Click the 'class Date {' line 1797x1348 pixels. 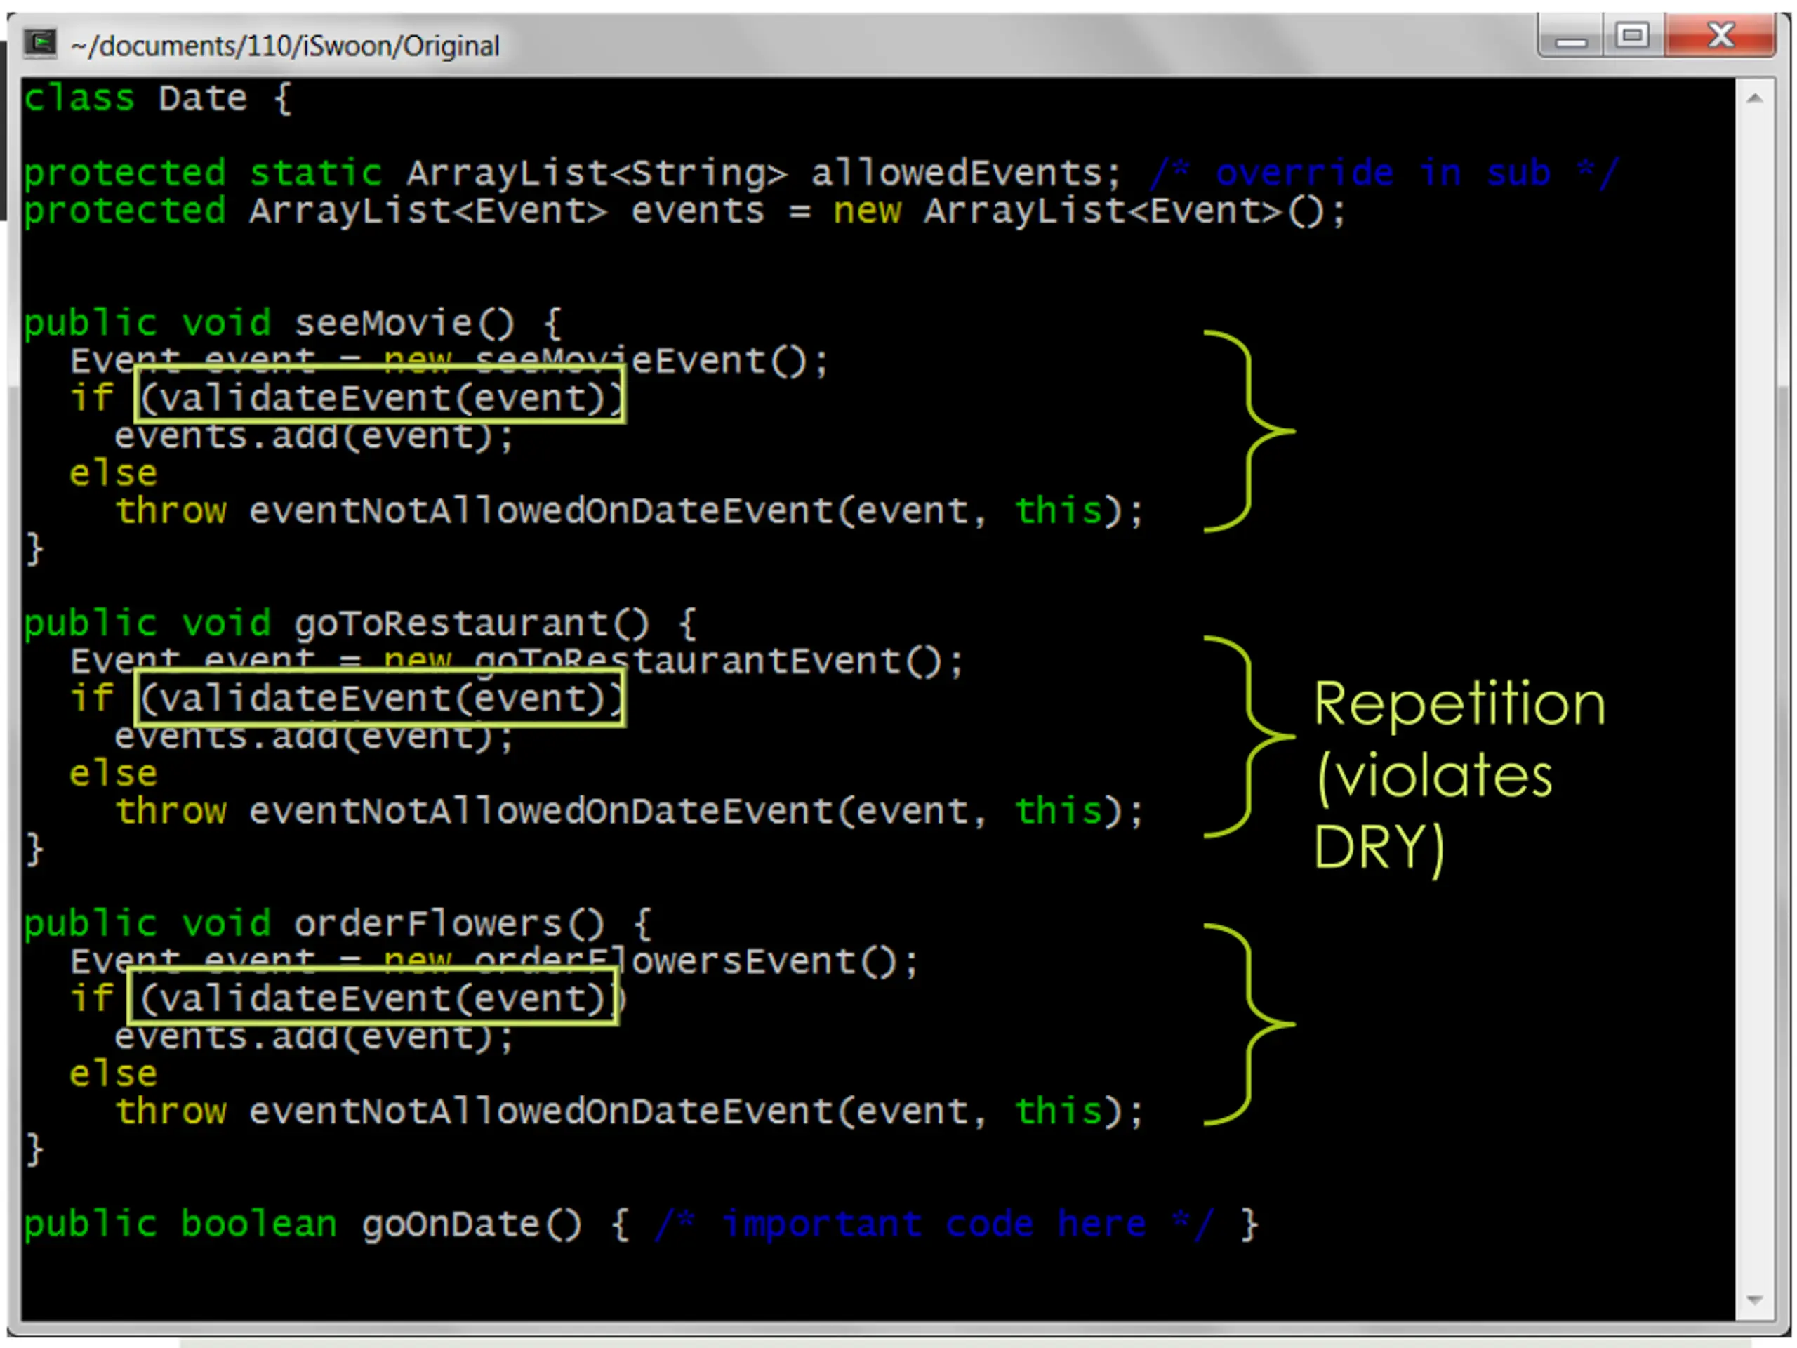tap(158, 98)
